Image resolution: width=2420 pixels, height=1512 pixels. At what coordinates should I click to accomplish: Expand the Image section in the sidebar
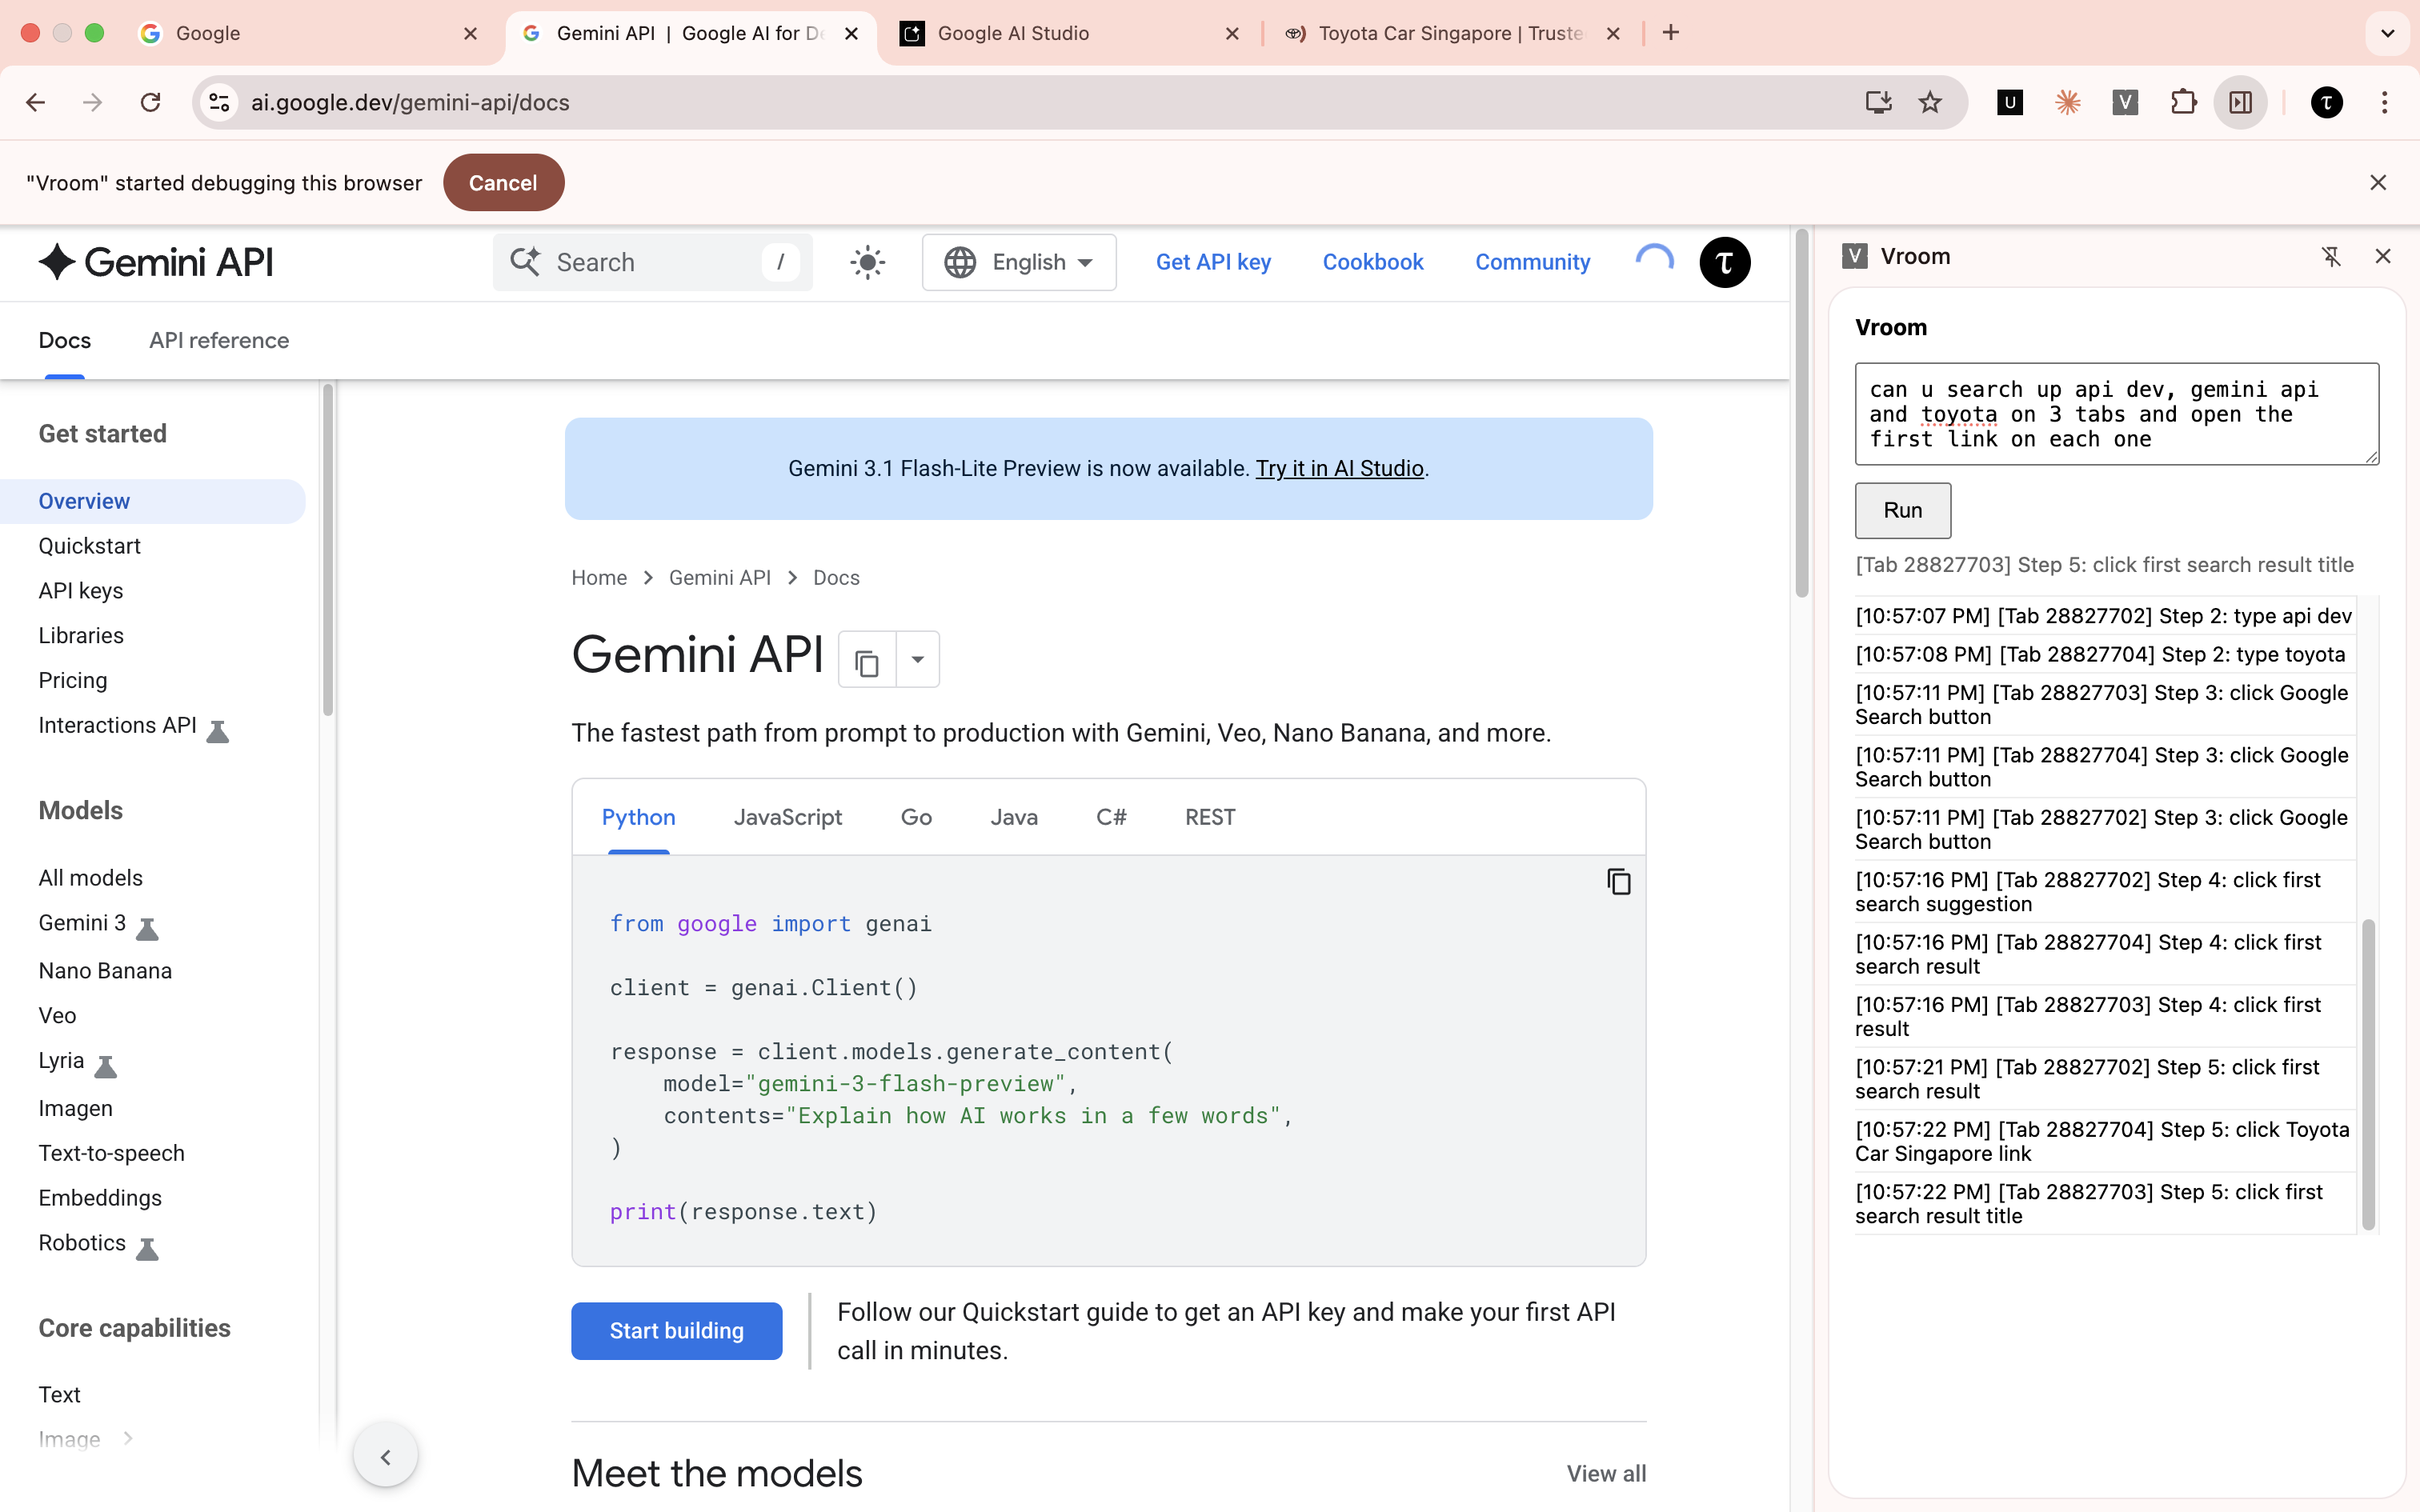click(x=127, y=1439)
